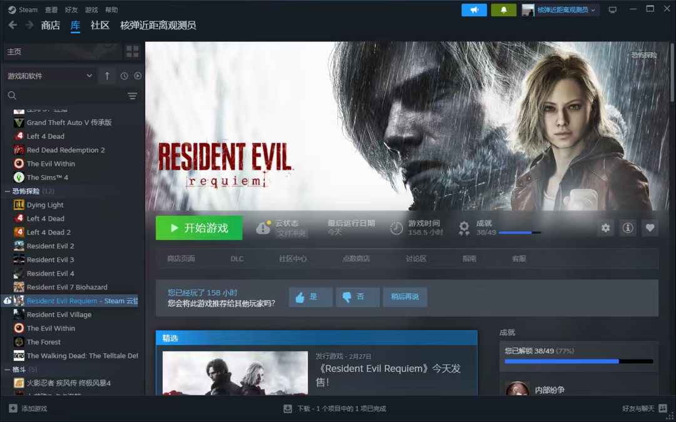676x422 pixels.
Task: Open the green notifications bell
Action: [x=503, y=10]
